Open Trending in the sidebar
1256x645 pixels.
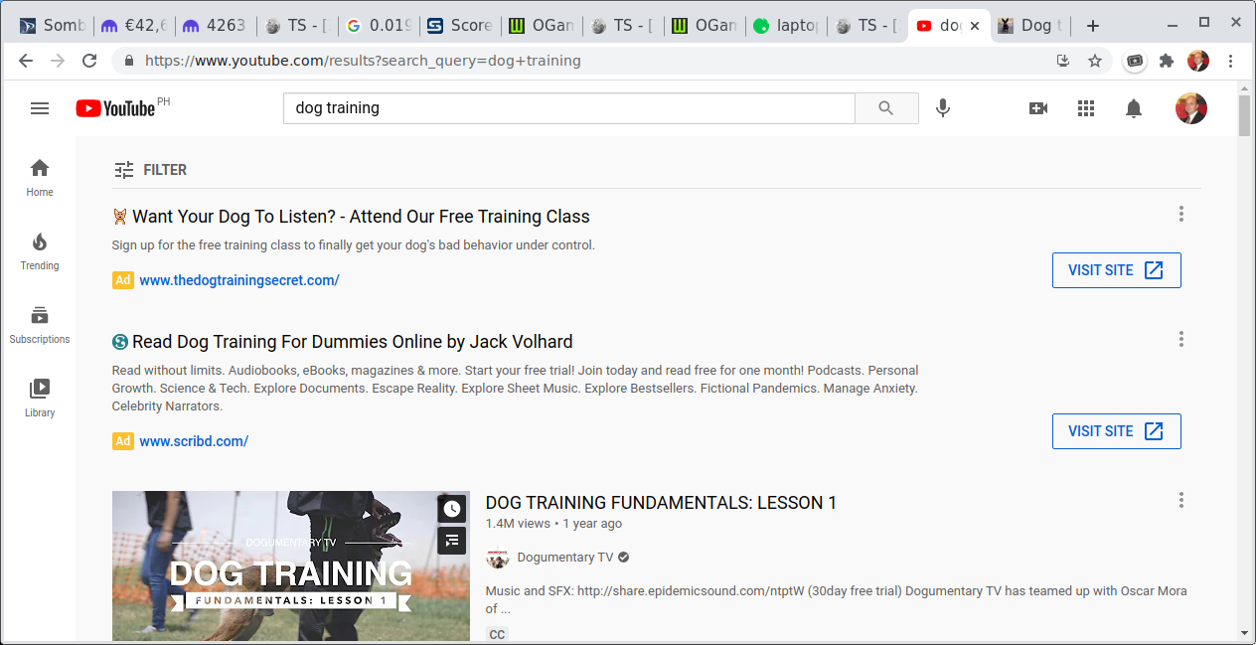pos(40,250)
